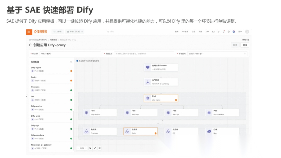
Task: Select DB in service list
Action: [52, 98]
